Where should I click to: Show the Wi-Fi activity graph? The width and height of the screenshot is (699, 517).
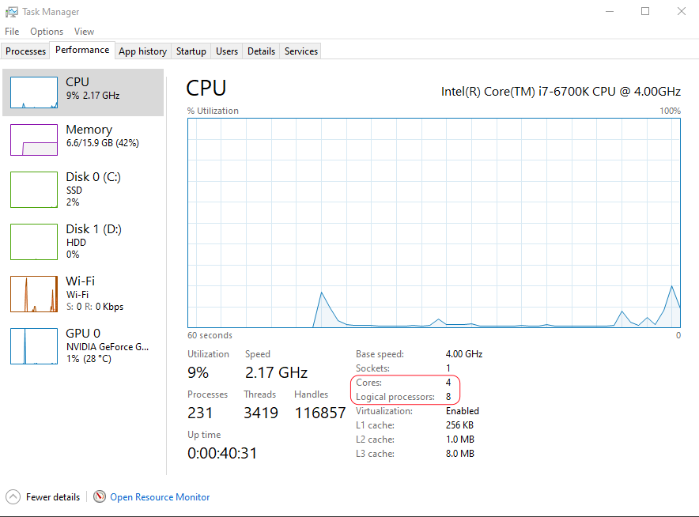click(34, 294)
